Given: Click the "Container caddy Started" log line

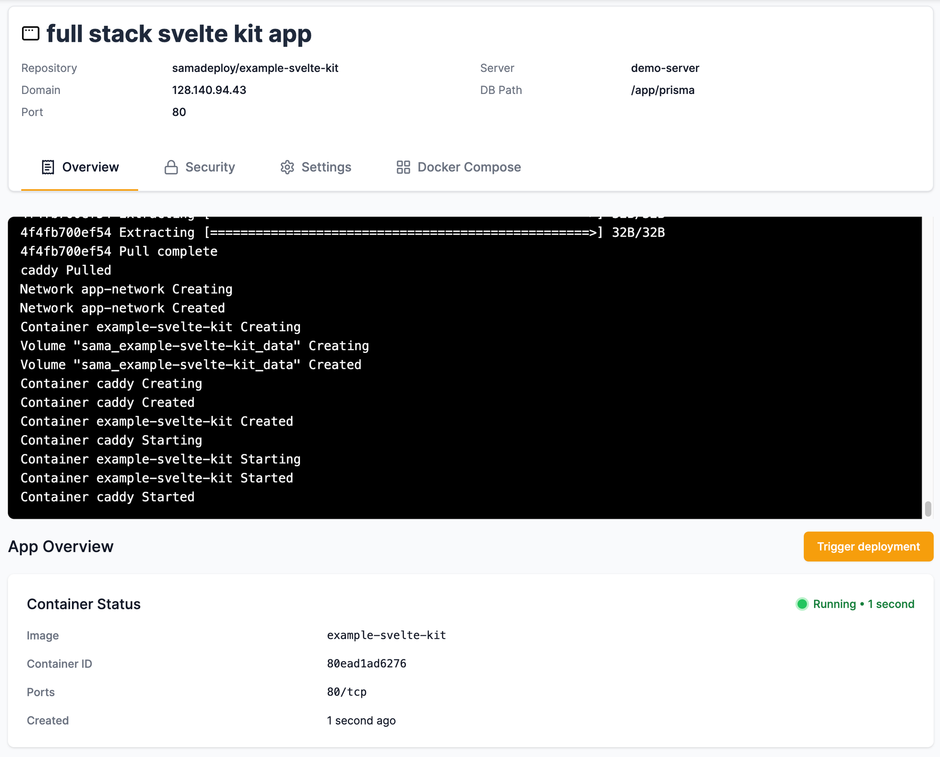Looking at the screenshot, I should [107, 497].
